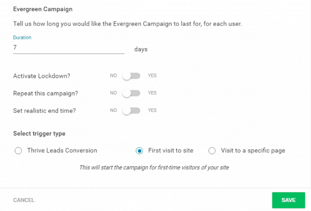Select the Thrive Leads Conversion radio button
The height and width of the screenshot is (211, 311).
[x=18, y=151]
